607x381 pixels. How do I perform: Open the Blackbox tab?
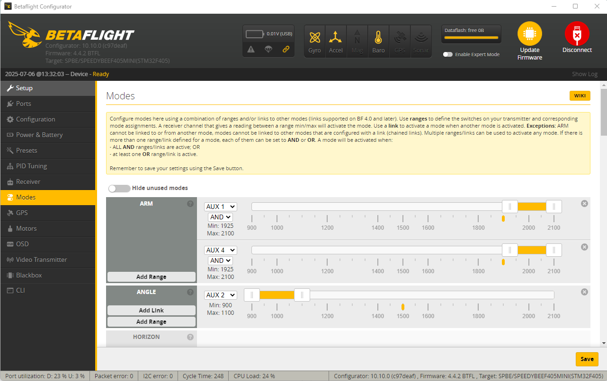pyautogui.click(x=48, y=275)
